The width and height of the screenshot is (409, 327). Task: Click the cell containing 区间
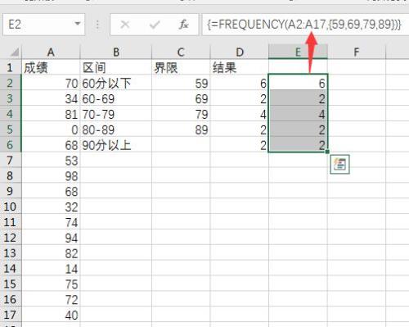(116, 67)
